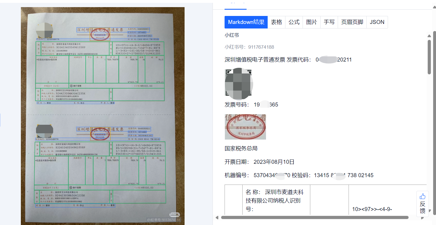Click the left arrow of the horizontal scrollbar

217,218
